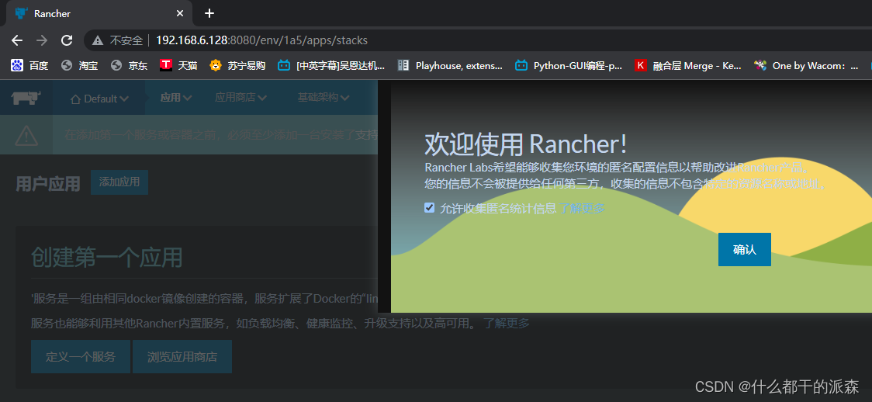The image size is (872, 402).
Task: Click the browser forward arrow
Action: 42,40
